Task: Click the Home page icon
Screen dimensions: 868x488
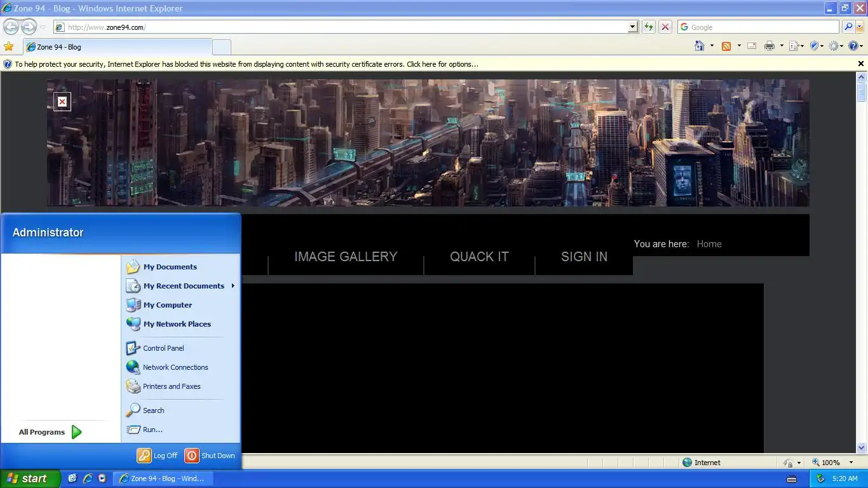Action: coord(700,46)
